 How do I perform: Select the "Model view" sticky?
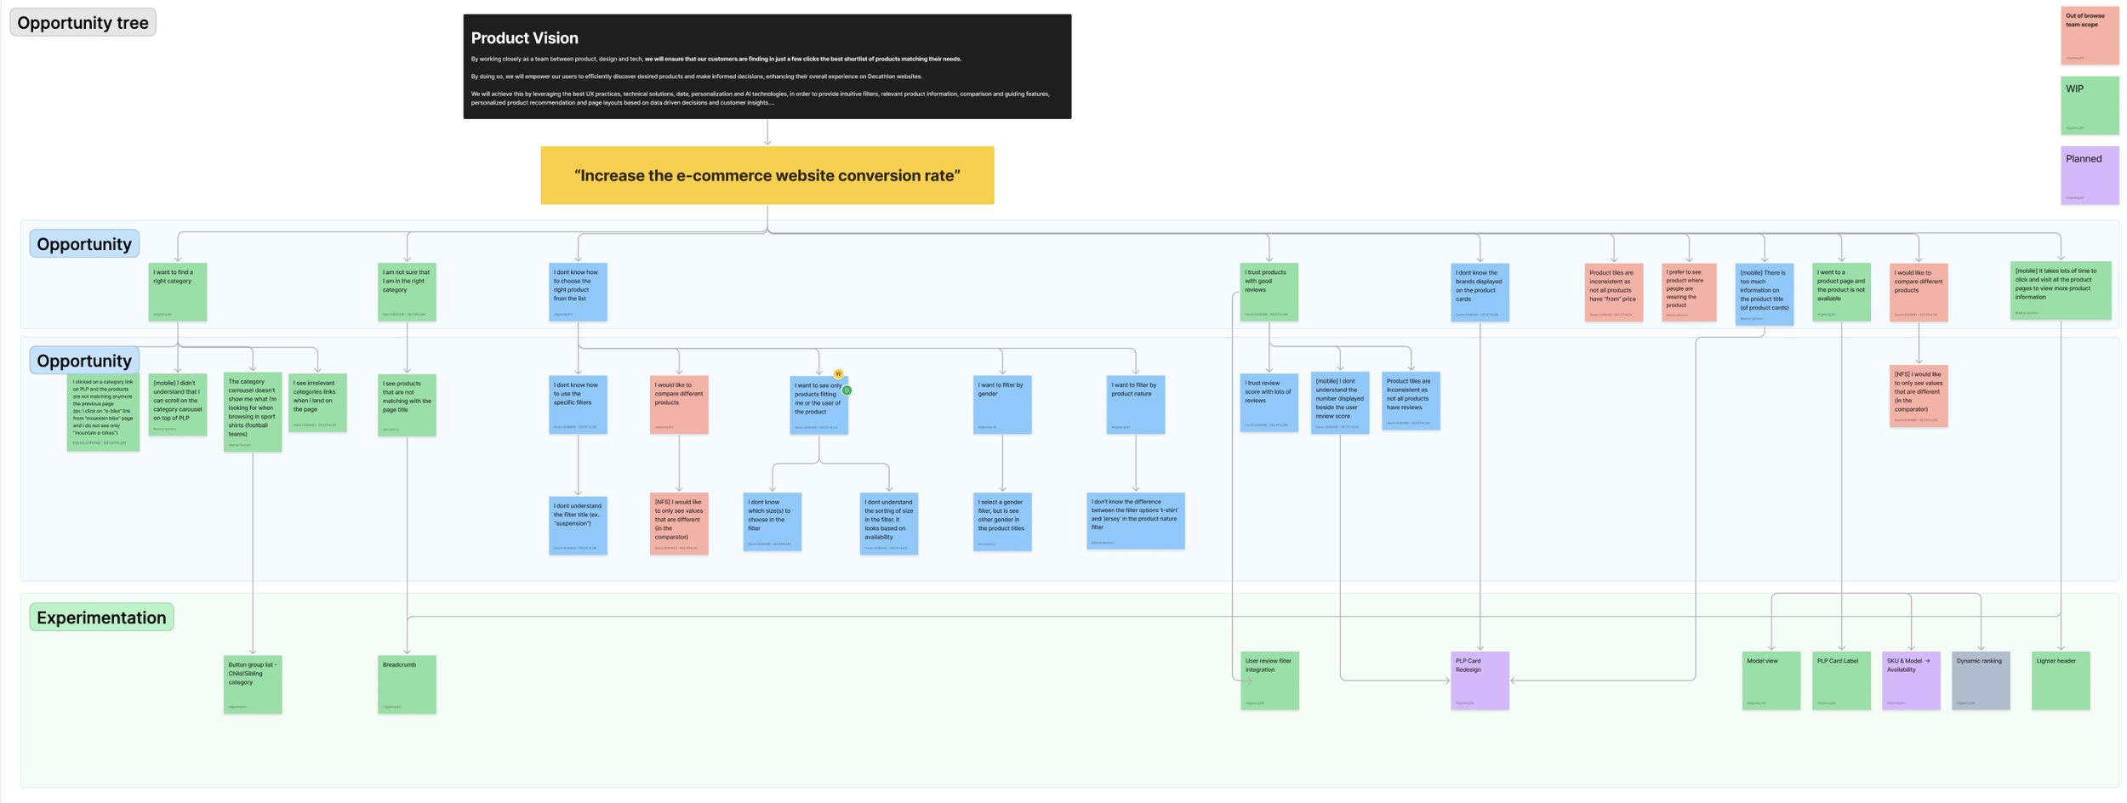(x=1771, y=681)
